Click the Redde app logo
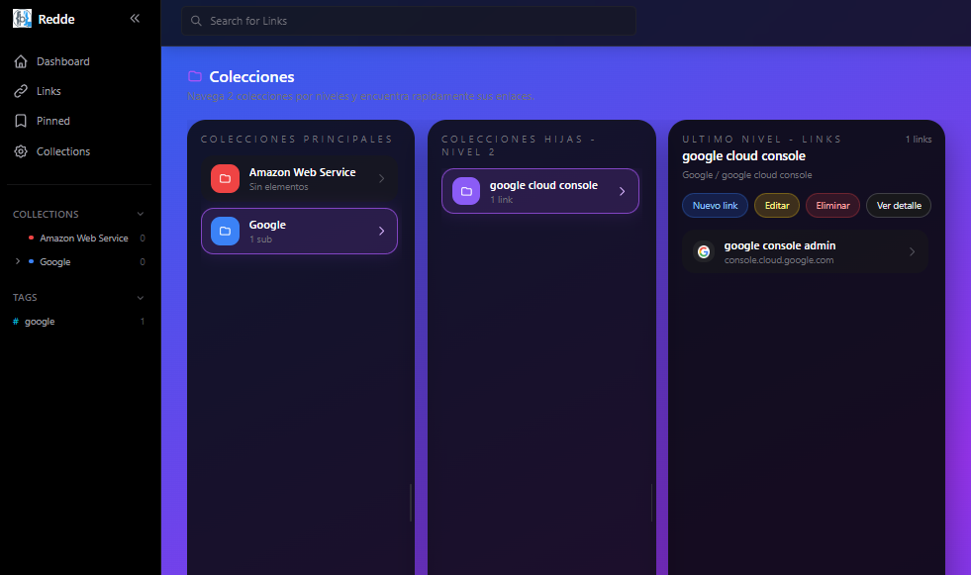The image size is (971, 575). (22, 18)
